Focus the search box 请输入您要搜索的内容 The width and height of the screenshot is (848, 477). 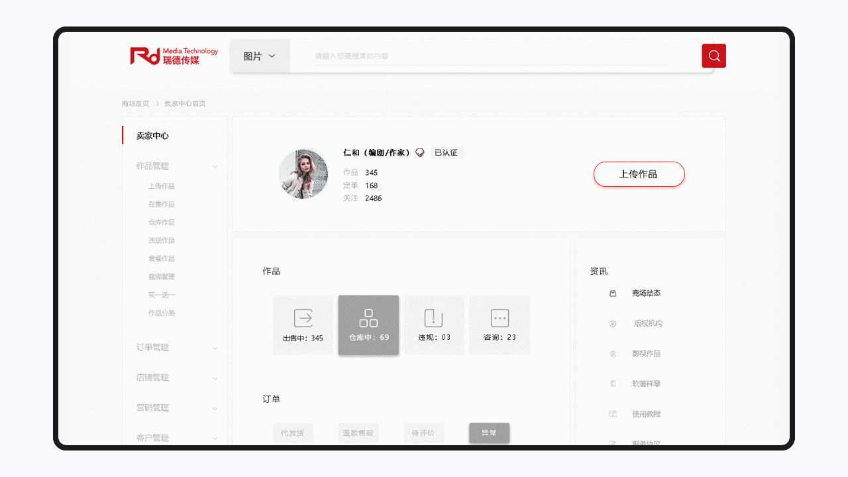(490, 56)
